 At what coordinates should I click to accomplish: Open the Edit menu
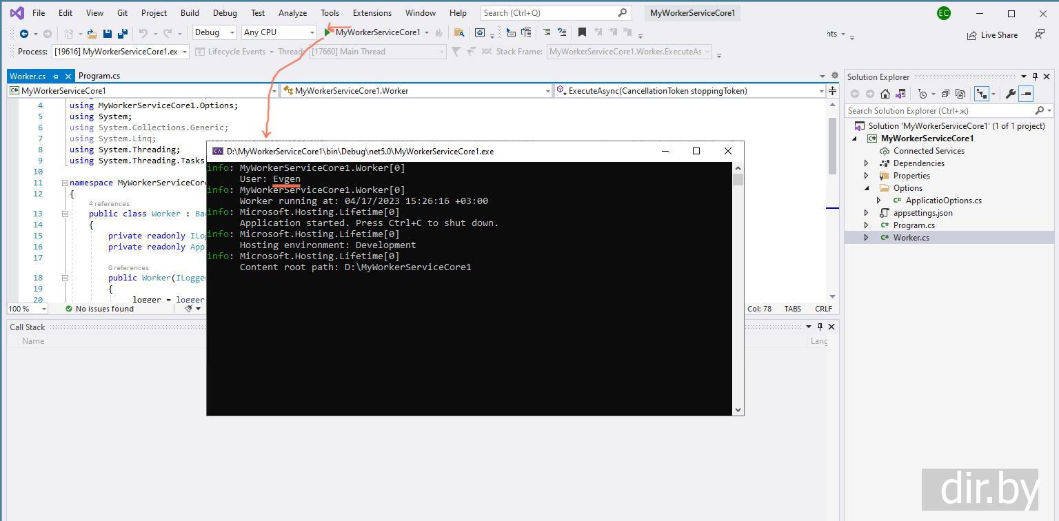coord(65,13)
